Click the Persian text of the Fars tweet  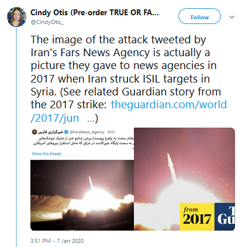(x=84, y=141)
